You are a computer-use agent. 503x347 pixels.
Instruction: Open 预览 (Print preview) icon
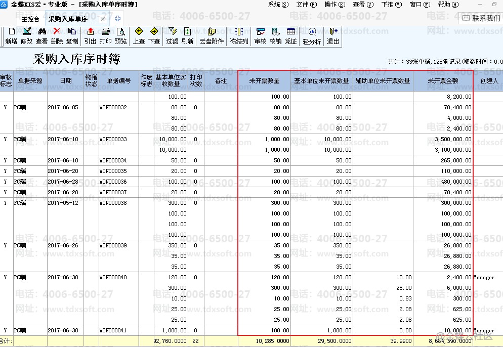pos(120,31)
